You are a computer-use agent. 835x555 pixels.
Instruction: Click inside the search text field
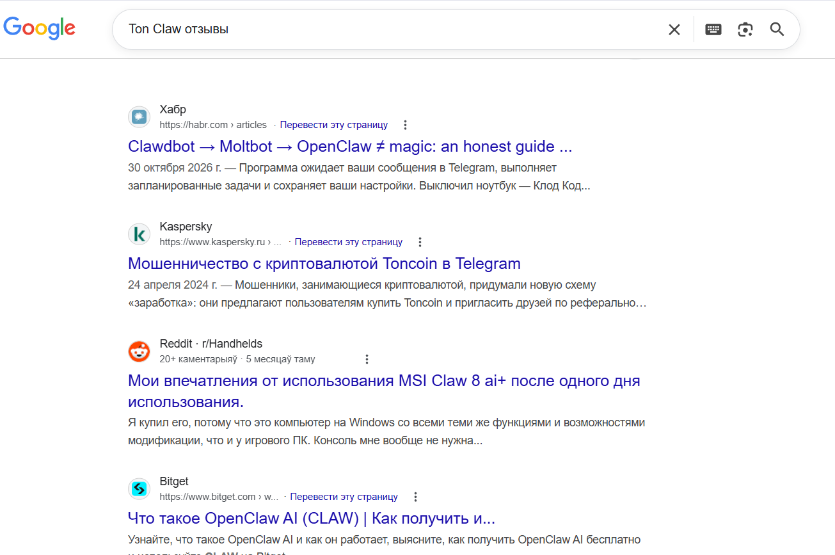[384, 29]
